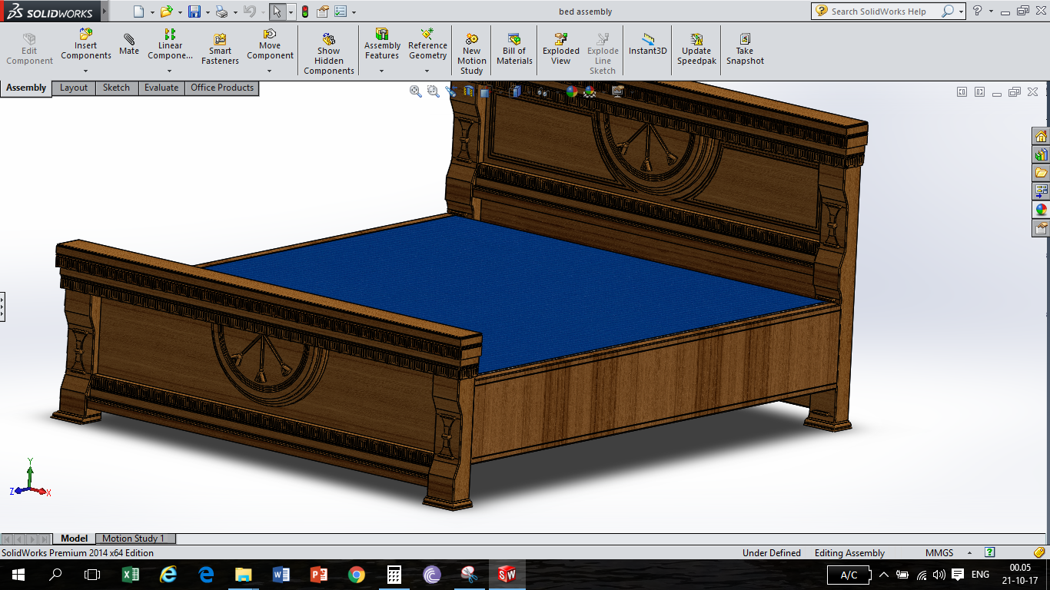1050x590 pixels.
Task: Expand Move Component dropdown arrow
Action: point(270,71)
